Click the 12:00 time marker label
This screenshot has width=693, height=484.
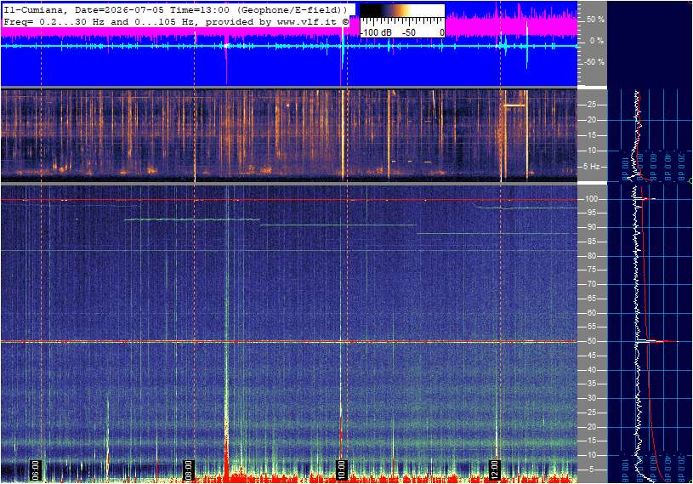tap(494, 470)
